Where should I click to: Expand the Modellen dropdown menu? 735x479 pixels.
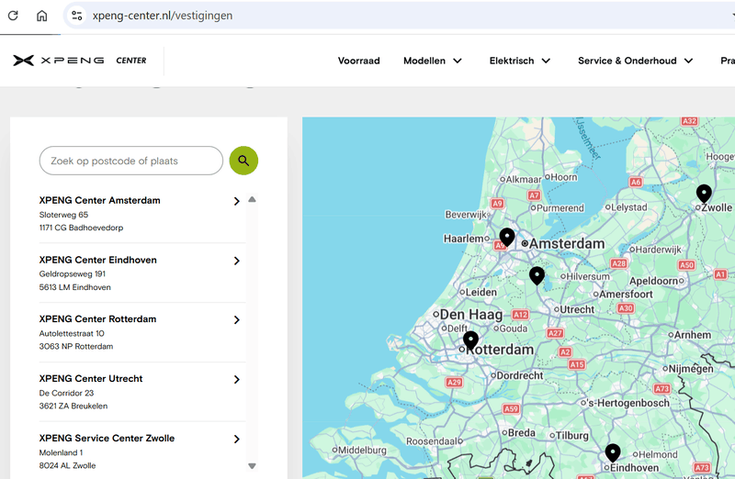433,61
